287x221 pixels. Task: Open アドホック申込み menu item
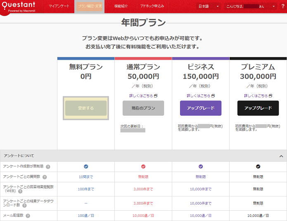(152, 6)
